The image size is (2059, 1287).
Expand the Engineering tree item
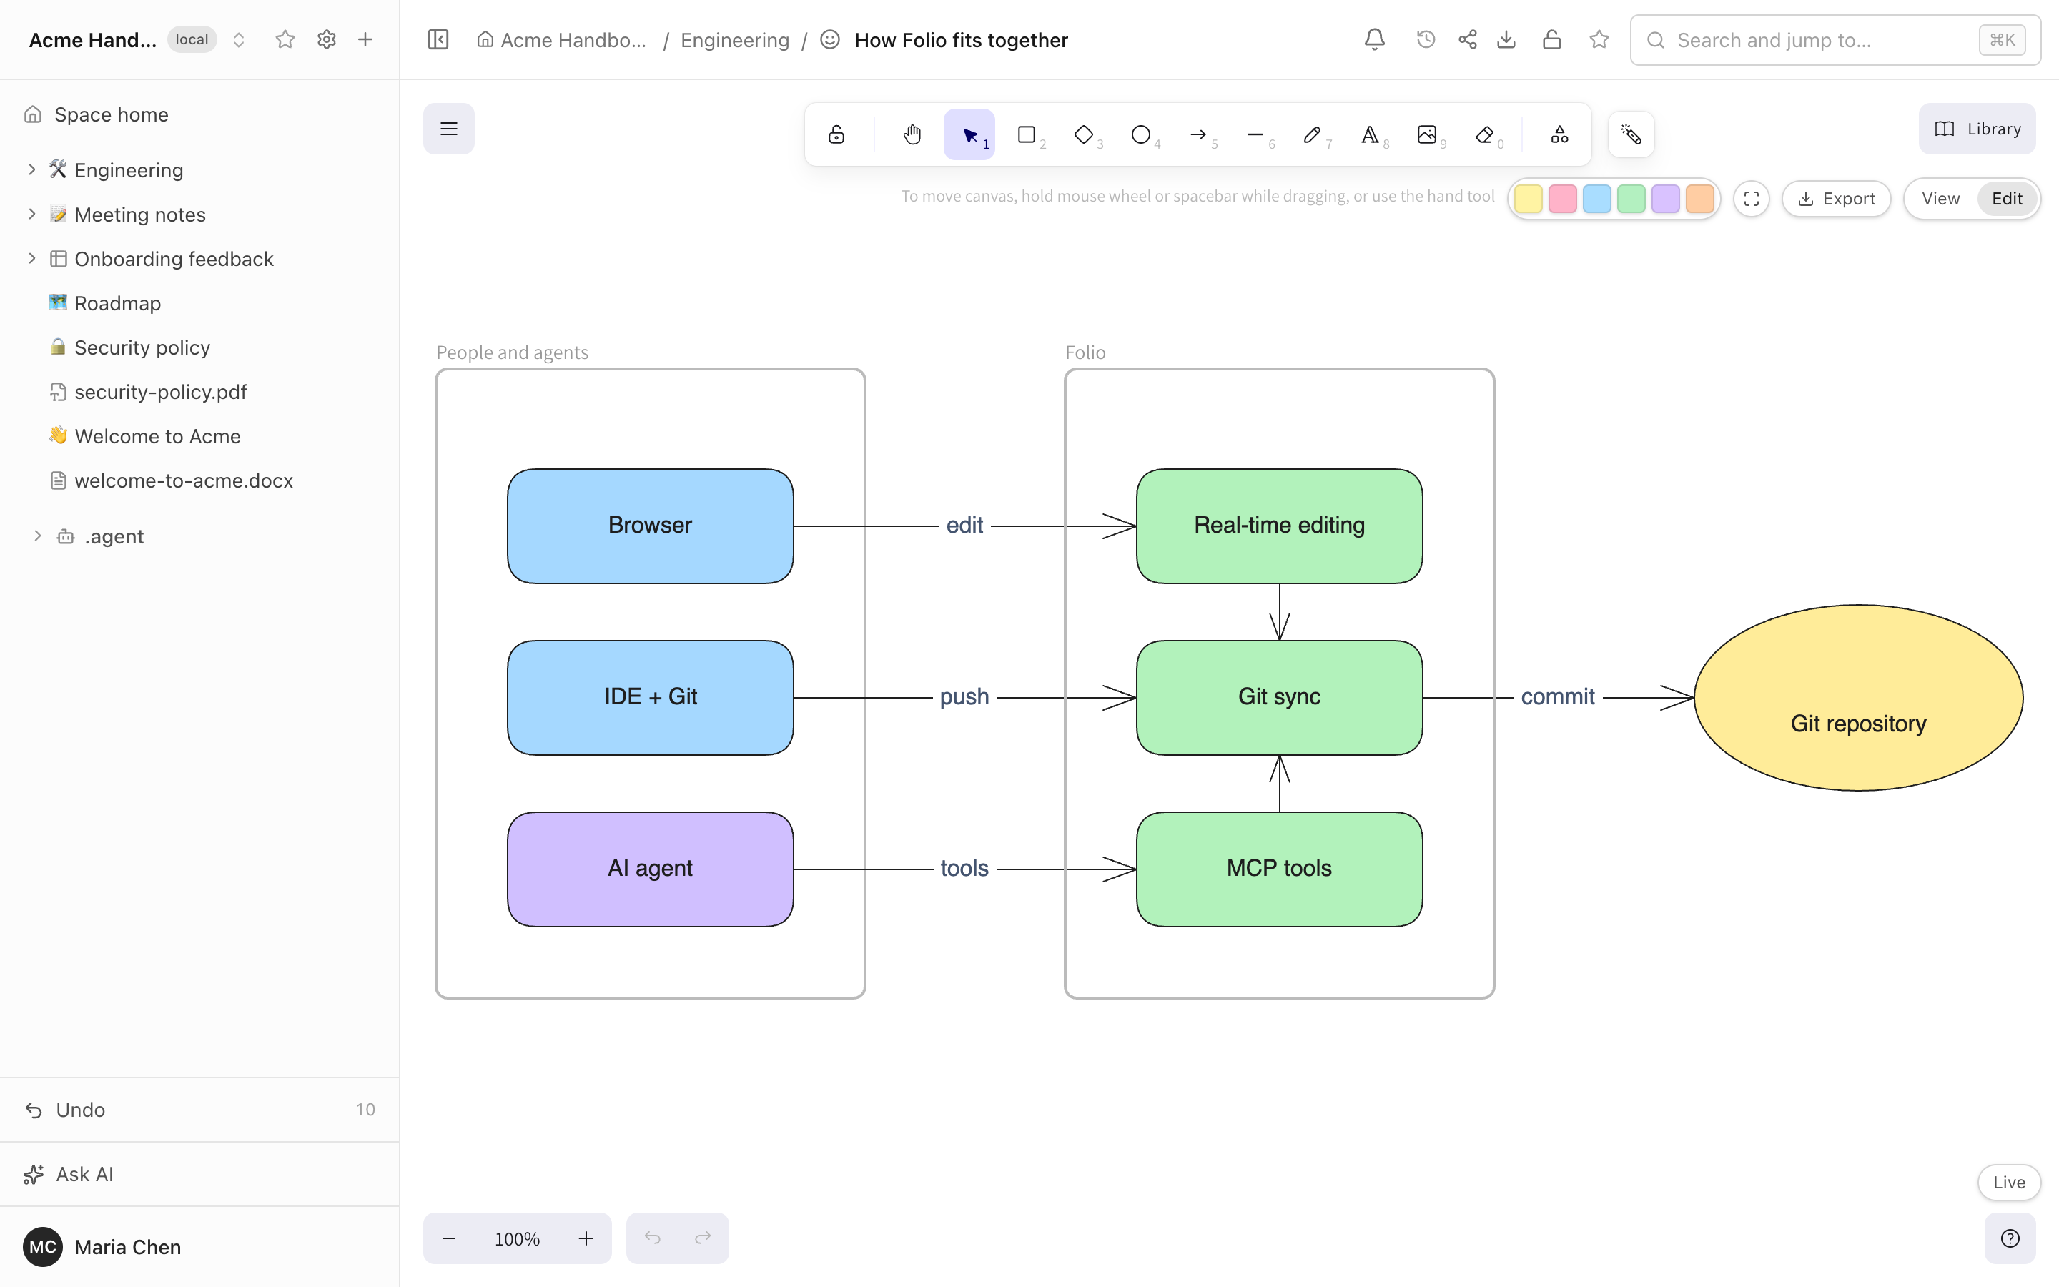click(x=31, y=169)
